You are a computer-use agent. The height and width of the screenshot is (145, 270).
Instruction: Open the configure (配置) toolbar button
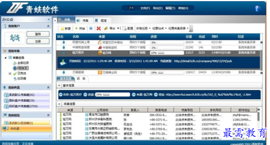click(x=128, y=29)
